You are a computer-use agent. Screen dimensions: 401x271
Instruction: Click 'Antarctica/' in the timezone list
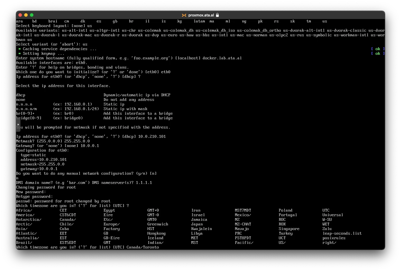click(x=29, y=220)
